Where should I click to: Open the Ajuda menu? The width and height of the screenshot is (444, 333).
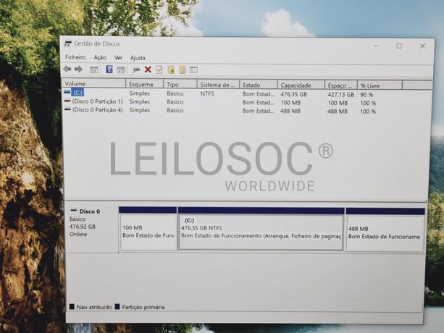(138, 57)
